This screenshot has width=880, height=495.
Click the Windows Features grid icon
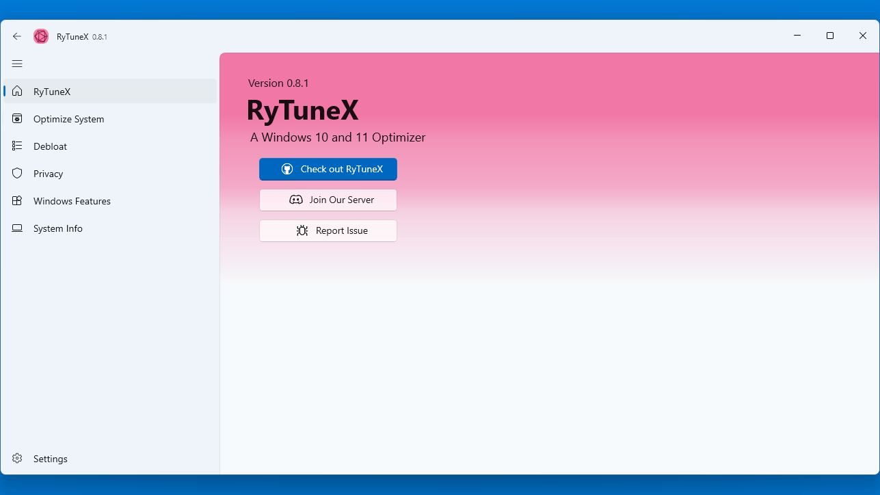point(18,200)
